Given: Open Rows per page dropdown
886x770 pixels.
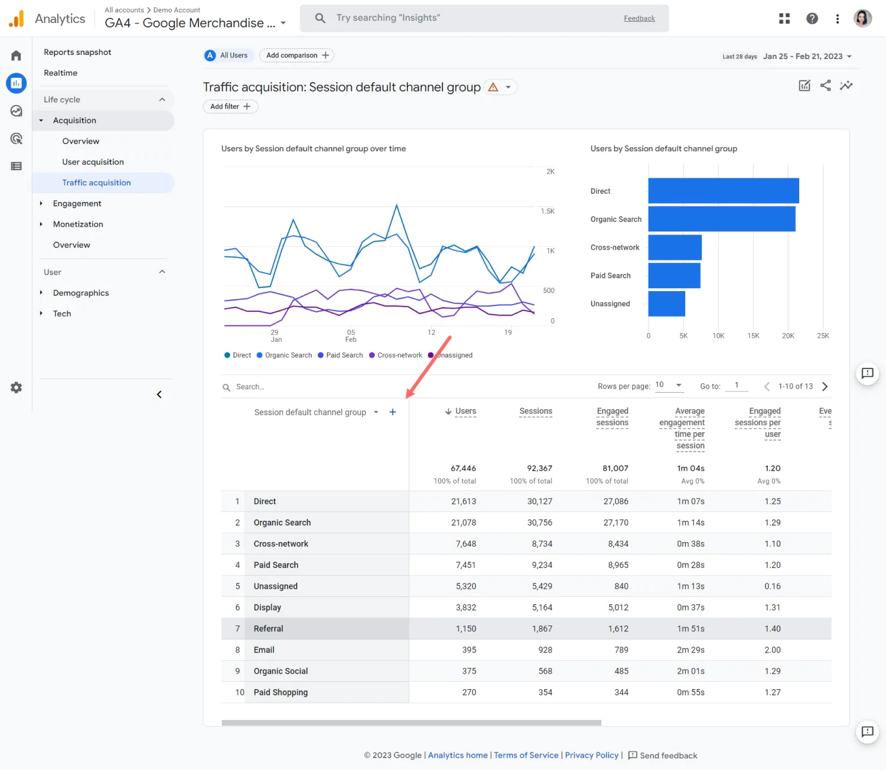Looking at the screenshot, I should point(669,385).
